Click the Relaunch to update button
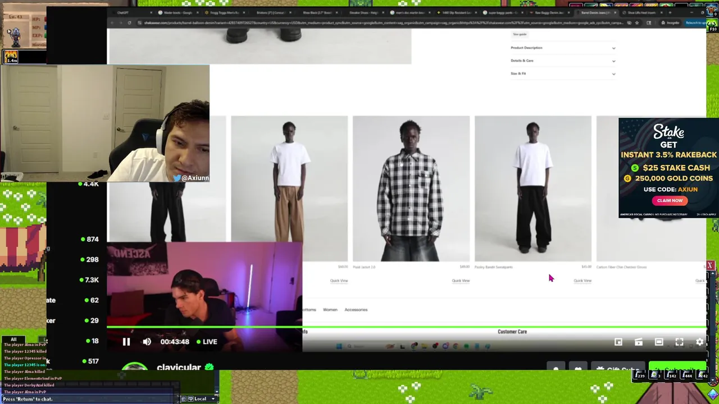719x404 pixels. (695, 23)
